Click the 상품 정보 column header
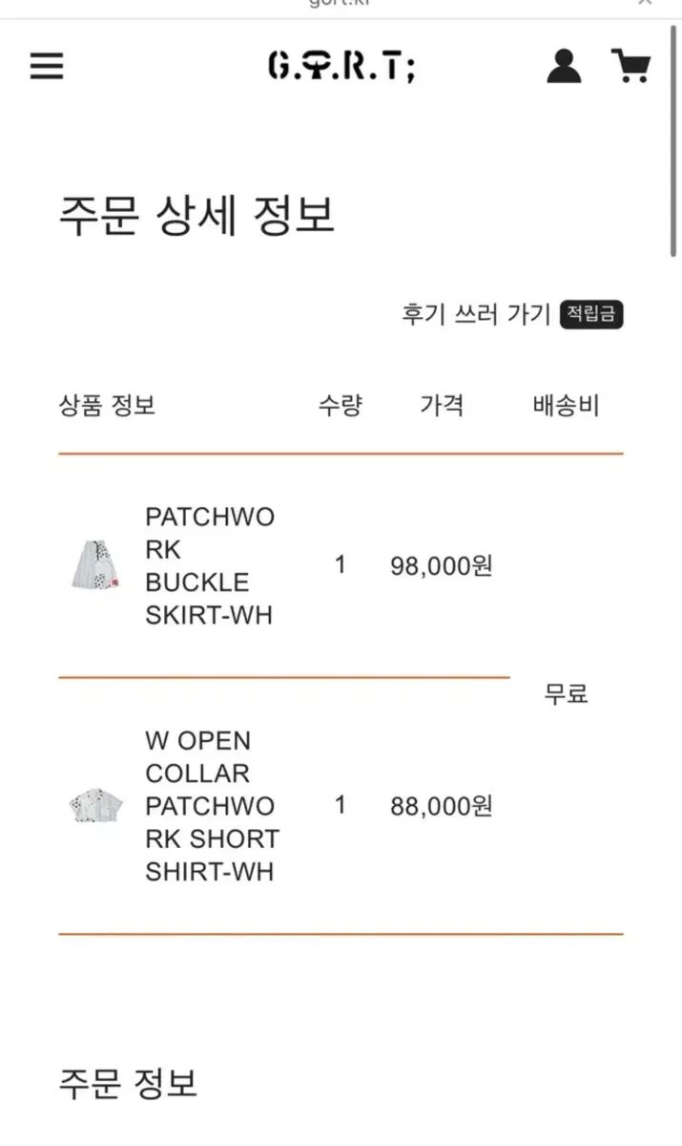This screenshot has width=682, height=1146. [x=107, y=405]
